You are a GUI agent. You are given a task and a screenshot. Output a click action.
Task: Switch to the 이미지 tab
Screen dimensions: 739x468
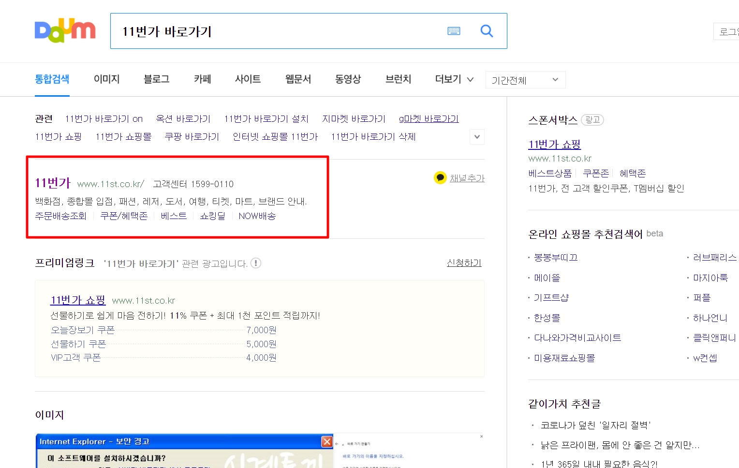(x=107, y=79)
